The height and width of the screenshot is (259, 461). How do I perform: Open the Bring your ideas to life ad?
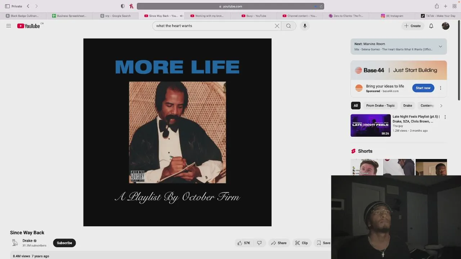385,86
